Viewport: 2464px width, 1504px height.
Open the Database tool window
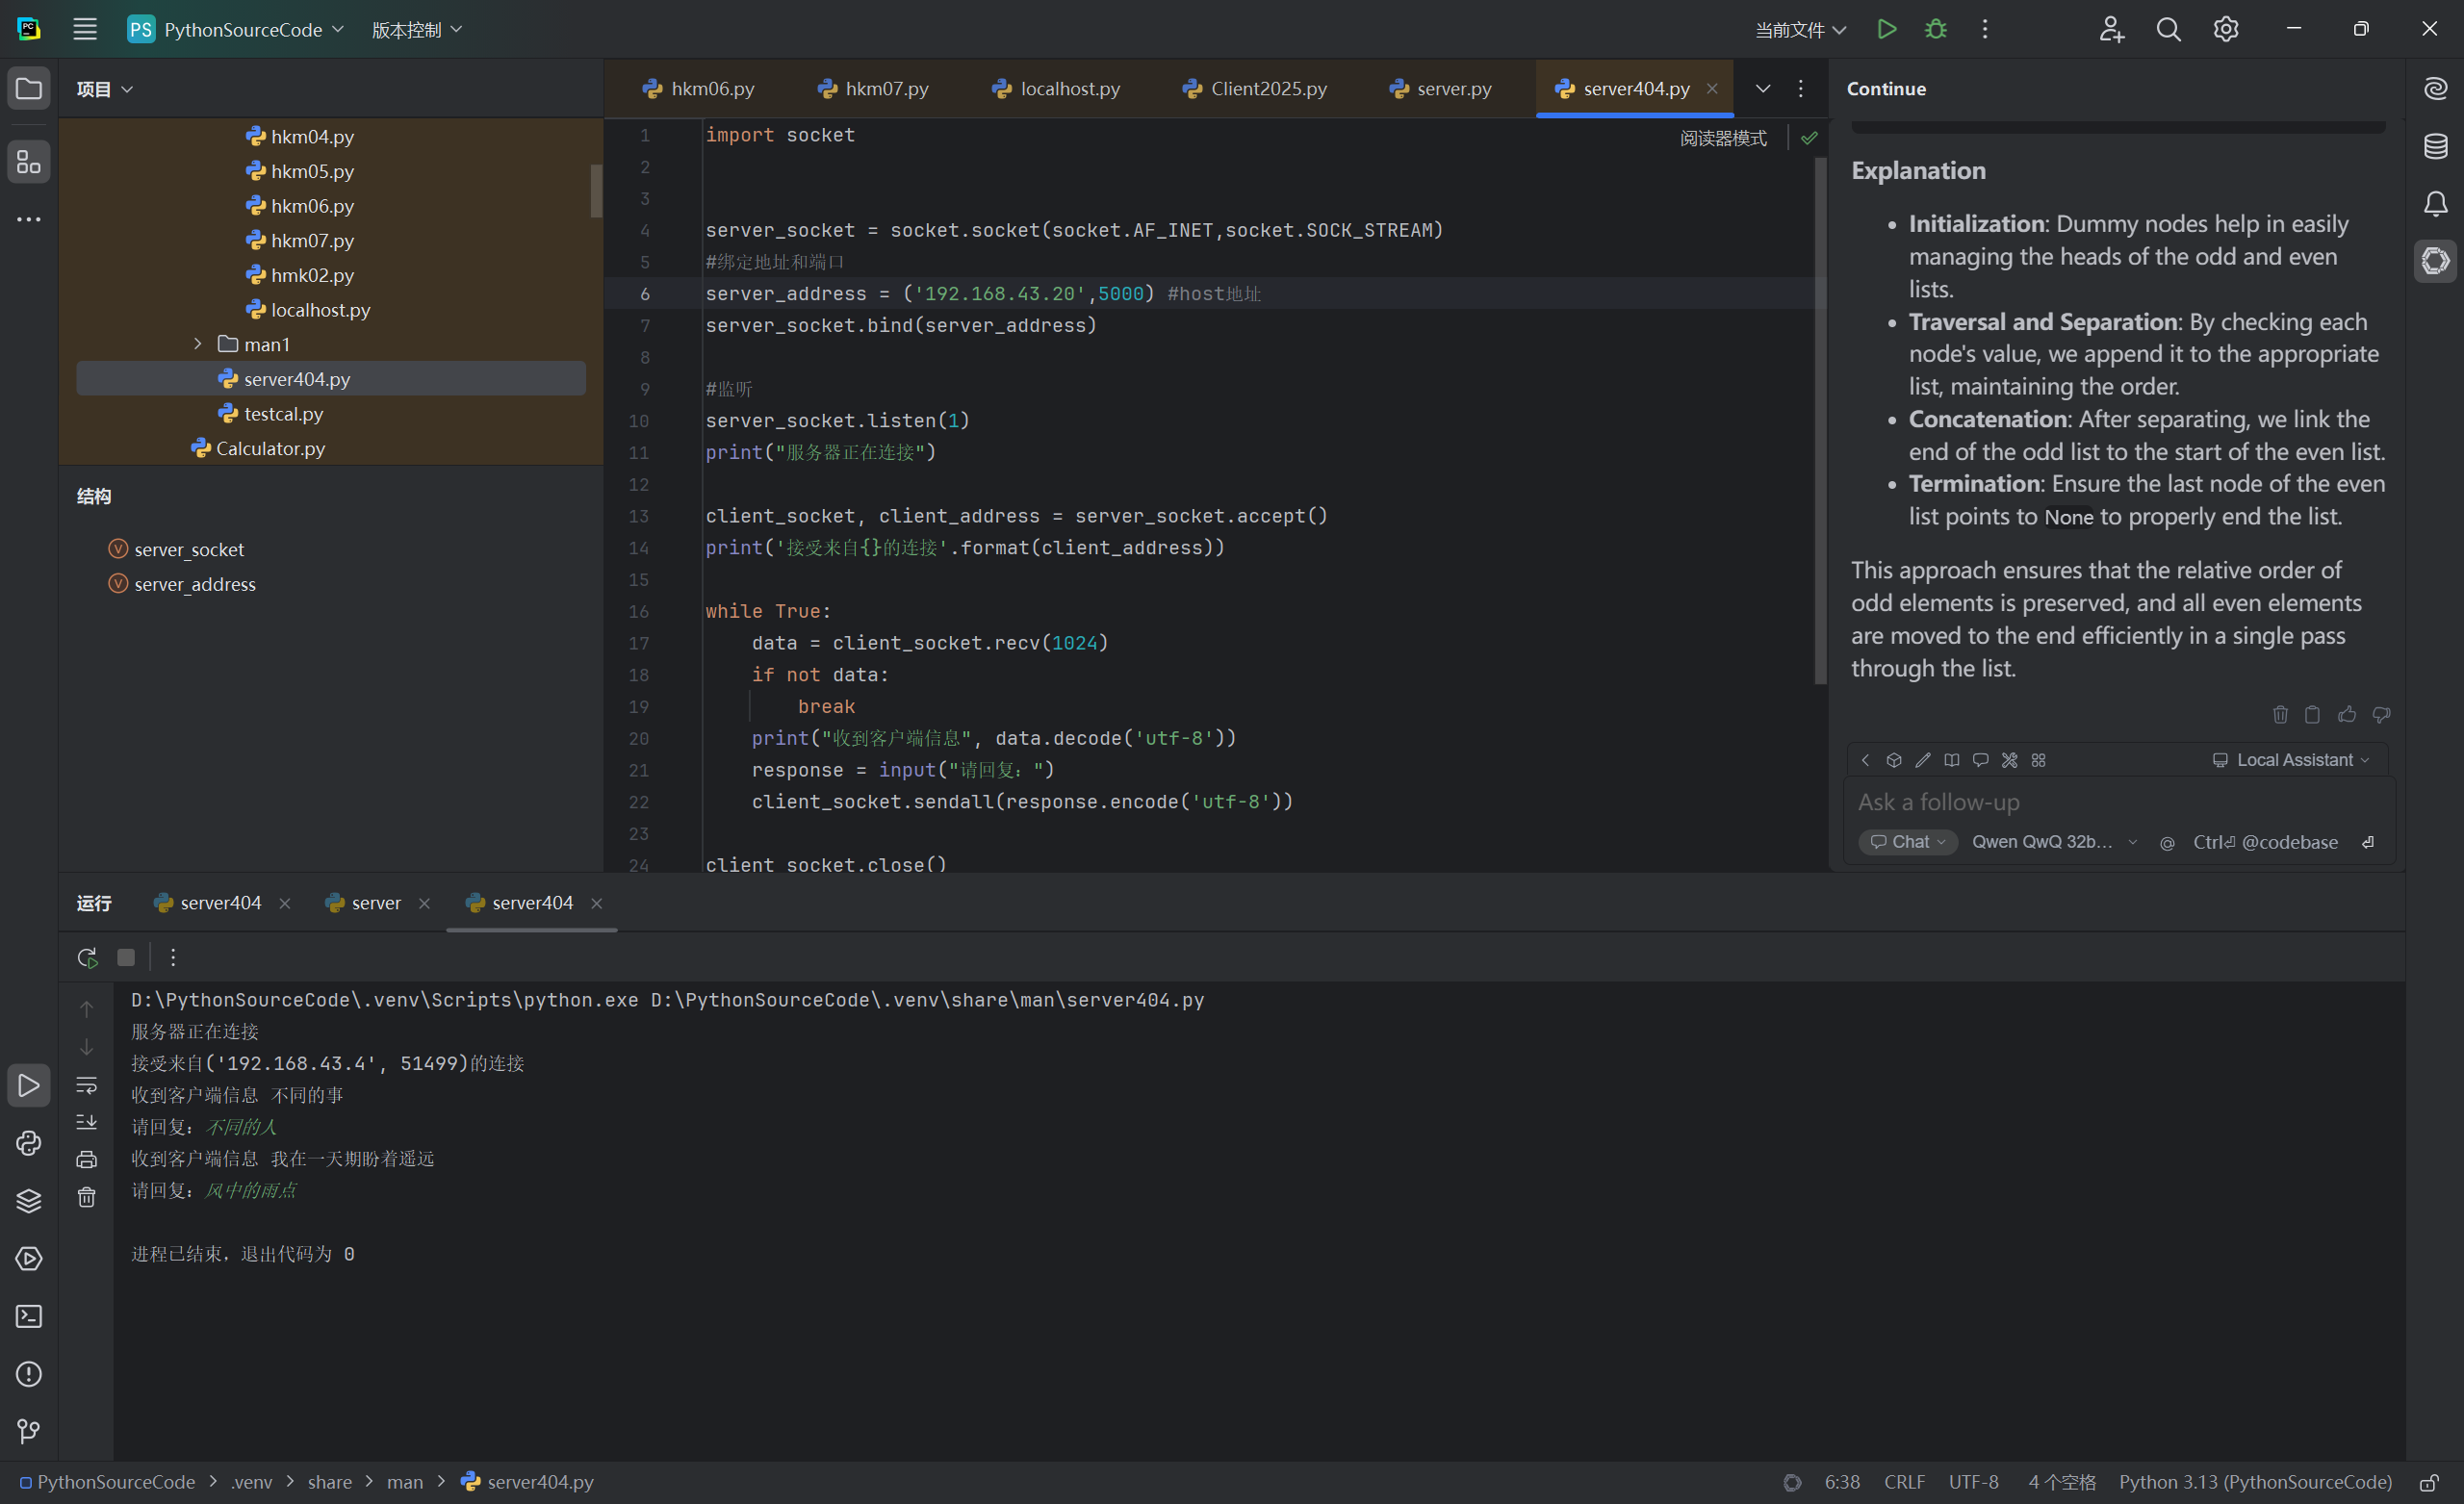[x=2436, y=146]
